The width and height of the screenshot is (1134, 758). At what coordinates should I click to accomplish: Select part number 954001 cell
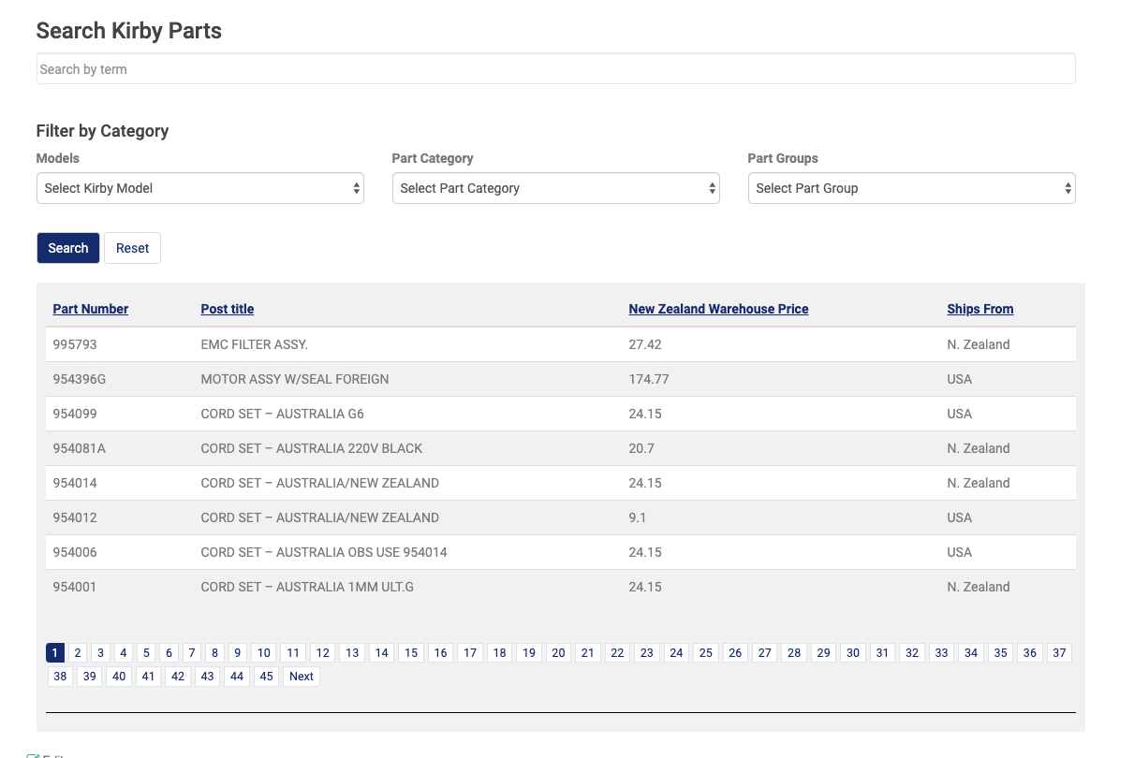(x=75, y=587)
